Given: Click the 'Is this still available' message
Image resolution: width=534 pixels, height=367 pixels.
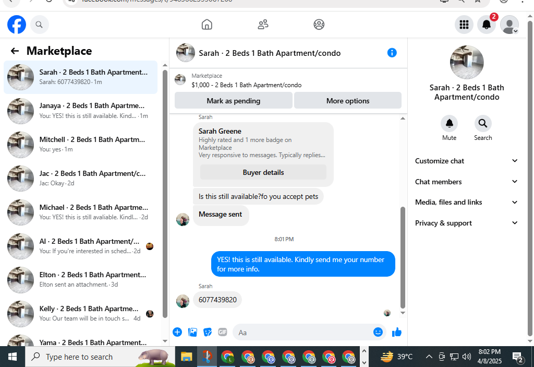Looking at the screenshot, I should [x=258, y=196].
